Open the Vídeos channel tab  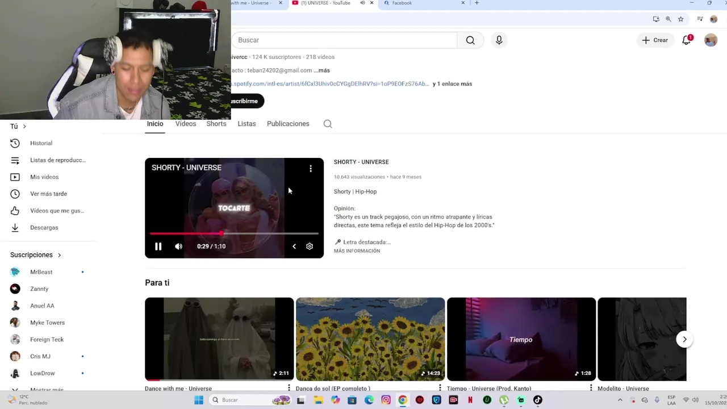[x=186, y=124]
